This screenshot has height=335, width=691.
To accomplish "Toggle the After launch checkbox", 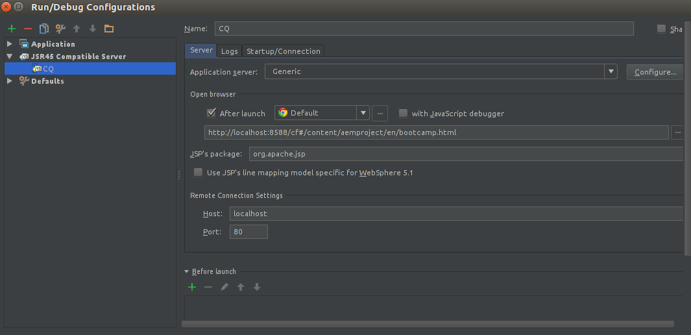I will click(211, 113).
